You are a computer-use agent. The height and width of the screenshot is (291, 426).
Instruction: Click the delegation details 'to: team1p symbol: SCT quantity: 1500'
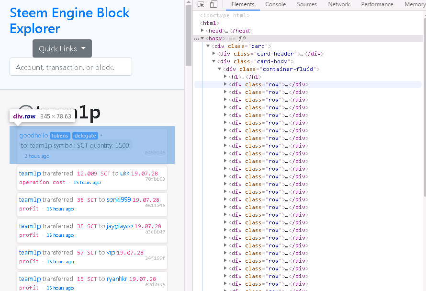[75, 145]
